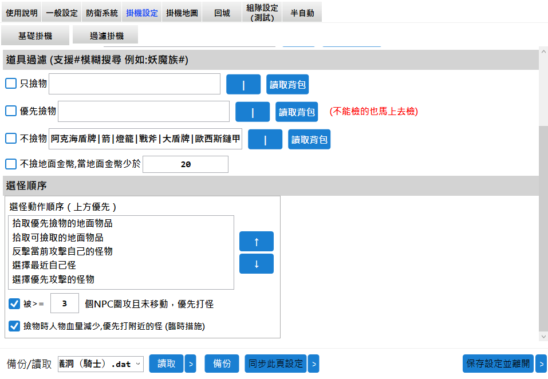This screenshot has height=379, width=548.
Task: Open the 掛機地圖 tab
Action: tap(182, 13)
